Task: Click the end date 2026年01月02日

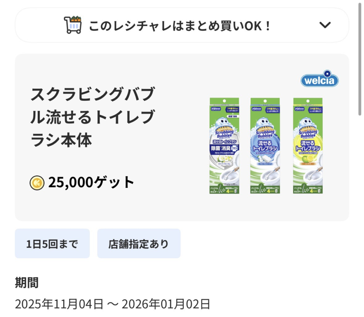Action: pyautogui.click(x=166, y=304)
